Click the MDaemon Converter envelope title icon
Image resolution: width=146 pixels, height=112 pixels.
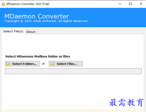tap(3, 4)
